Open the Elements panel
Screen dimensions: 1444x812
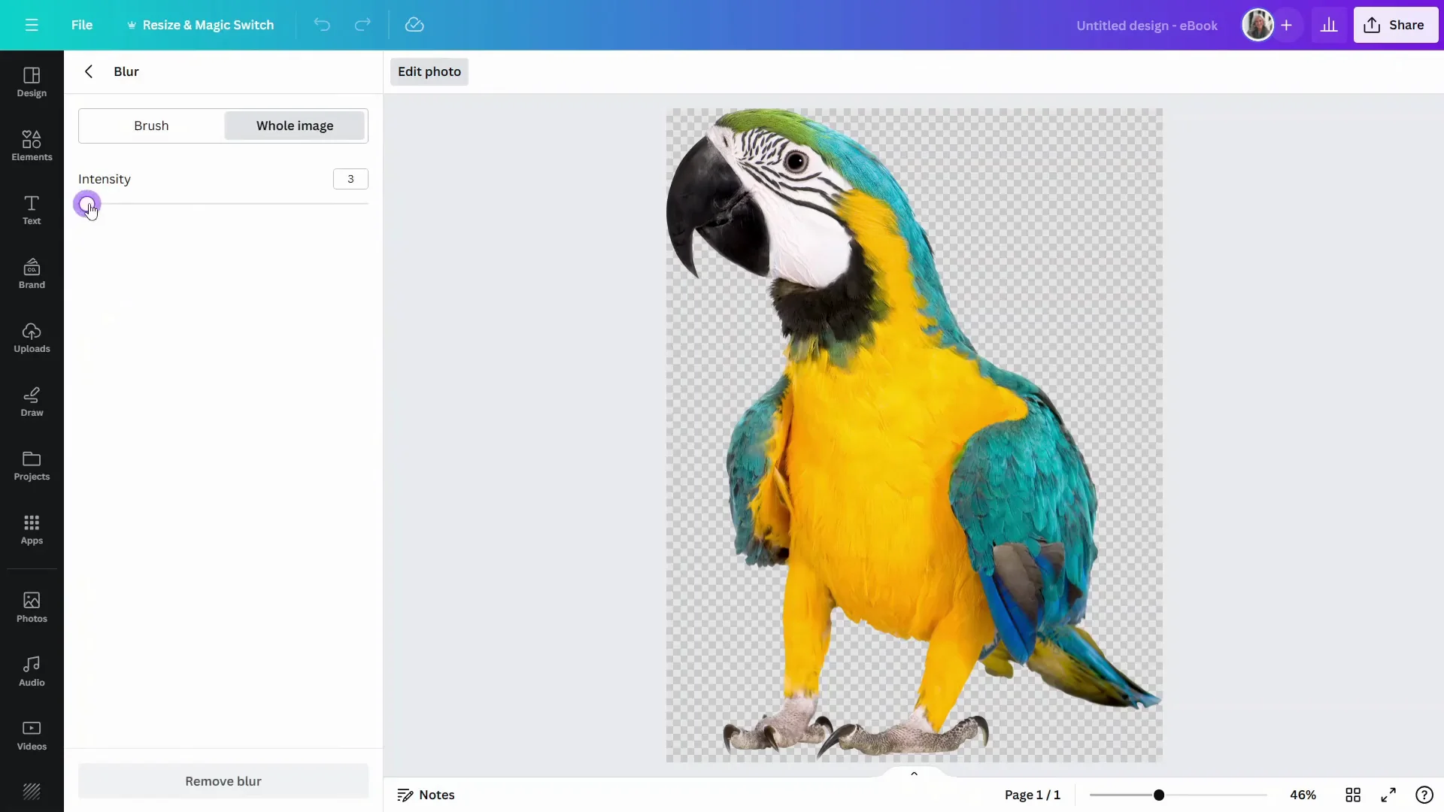(x=31, y=146)
